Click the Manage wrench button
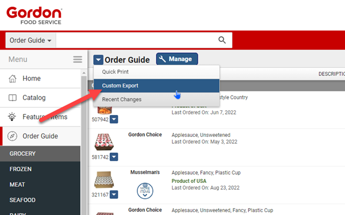The width and height of the screenshot is (345, 215). [x=177, y=59]
